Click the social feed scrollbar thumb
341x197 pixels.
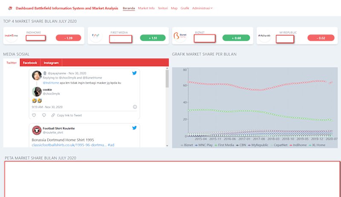[167, 79]
